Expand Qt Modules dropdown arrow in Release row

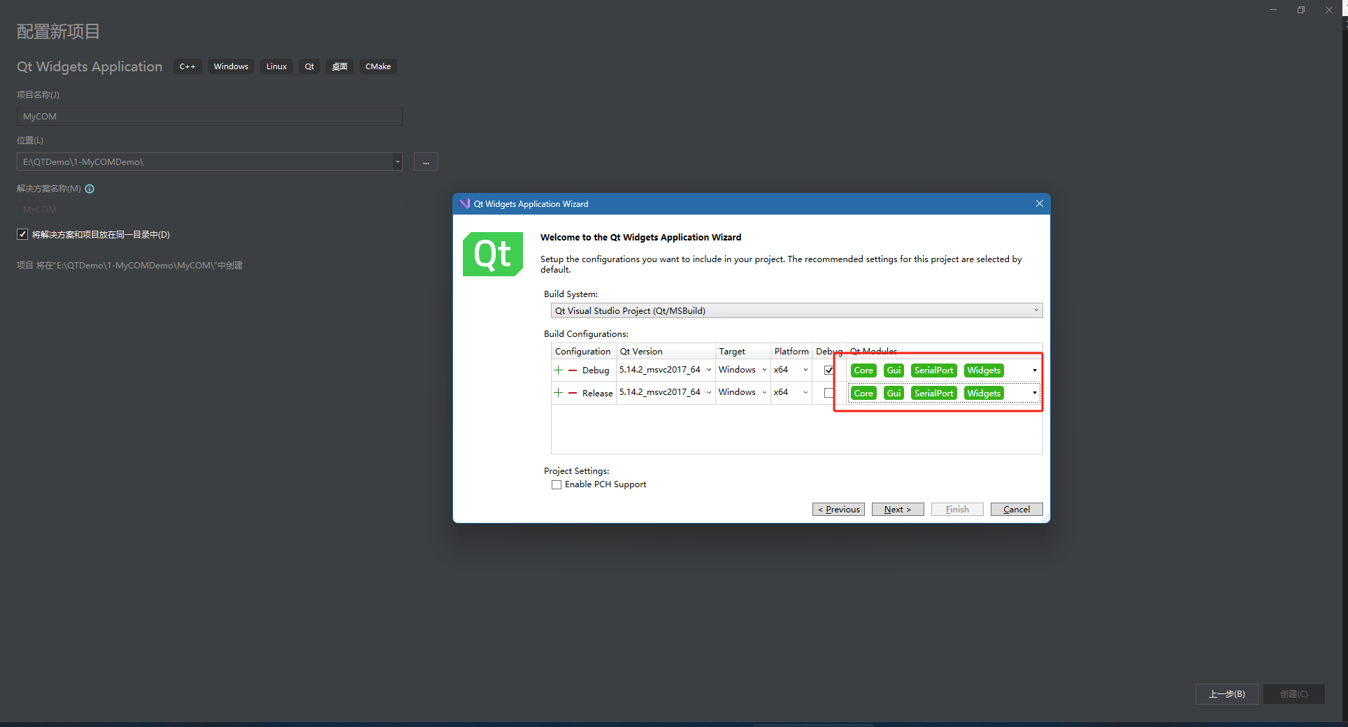pos(1034,393)
